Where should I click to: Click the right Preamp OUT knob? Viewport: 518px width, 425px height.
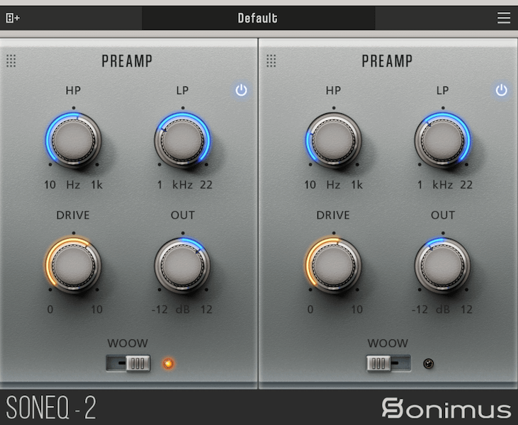442,264
